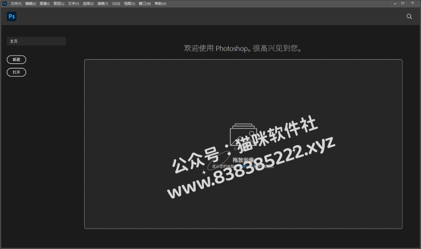Screen dimensions: 421x249
Task: Open the 文件(F) menu
Action: 16,4
